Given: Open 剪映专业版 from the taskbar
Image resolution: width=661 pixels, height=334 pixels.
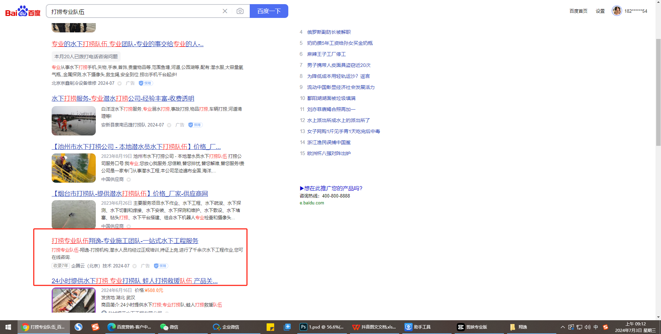Looking at the screenshot, I should (x=472, y=327).
